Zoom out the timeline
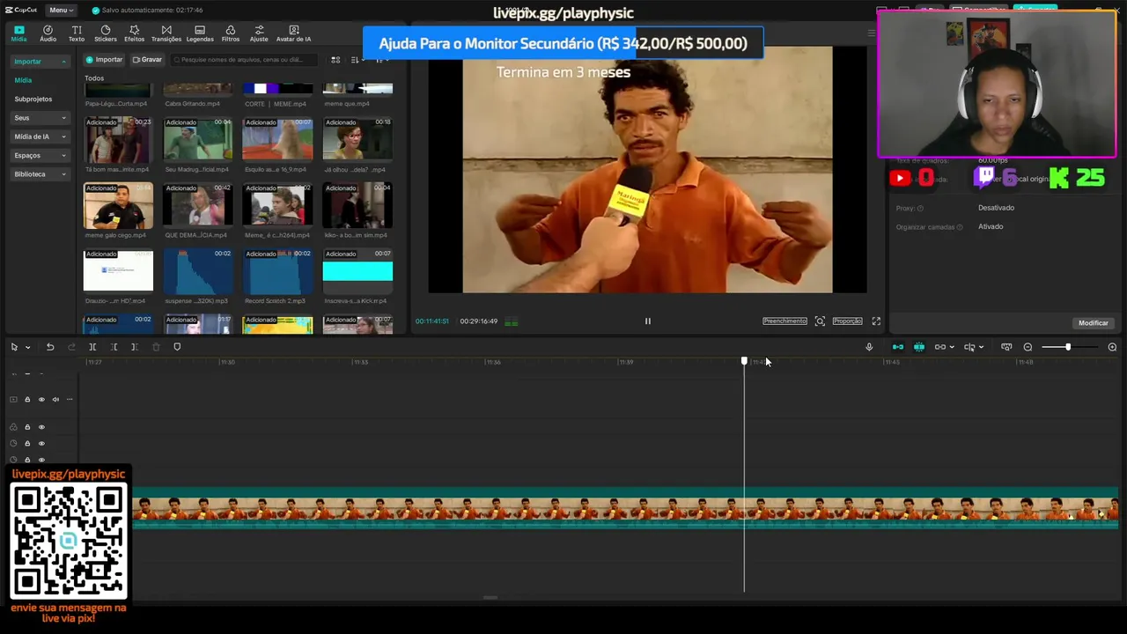This screenshot has height=634, width=1127. pyautogui.click(x=1028, y=347)
